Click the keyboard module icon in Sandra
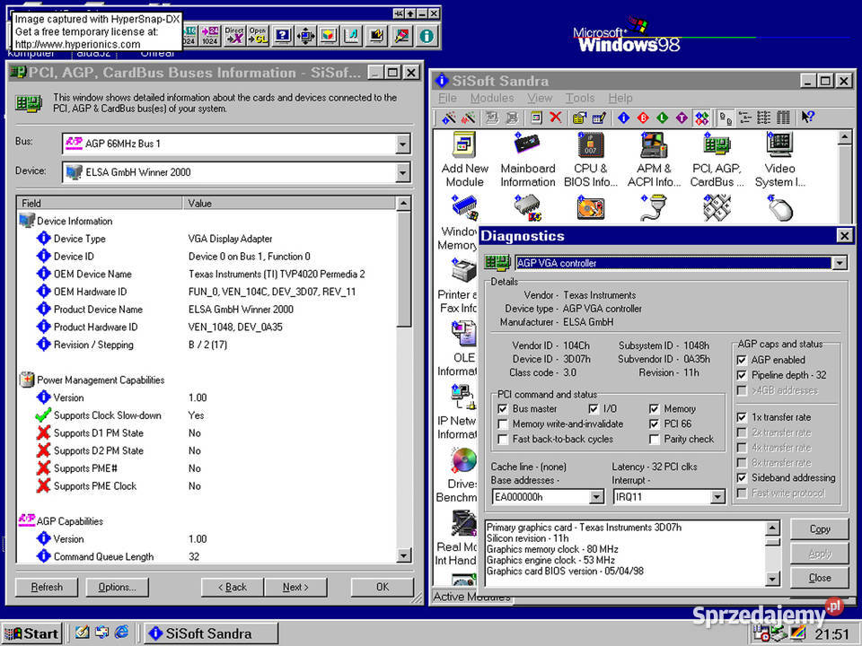Image resolution: width=862 pixels, height=646 pixels. (x=717, y=209)
